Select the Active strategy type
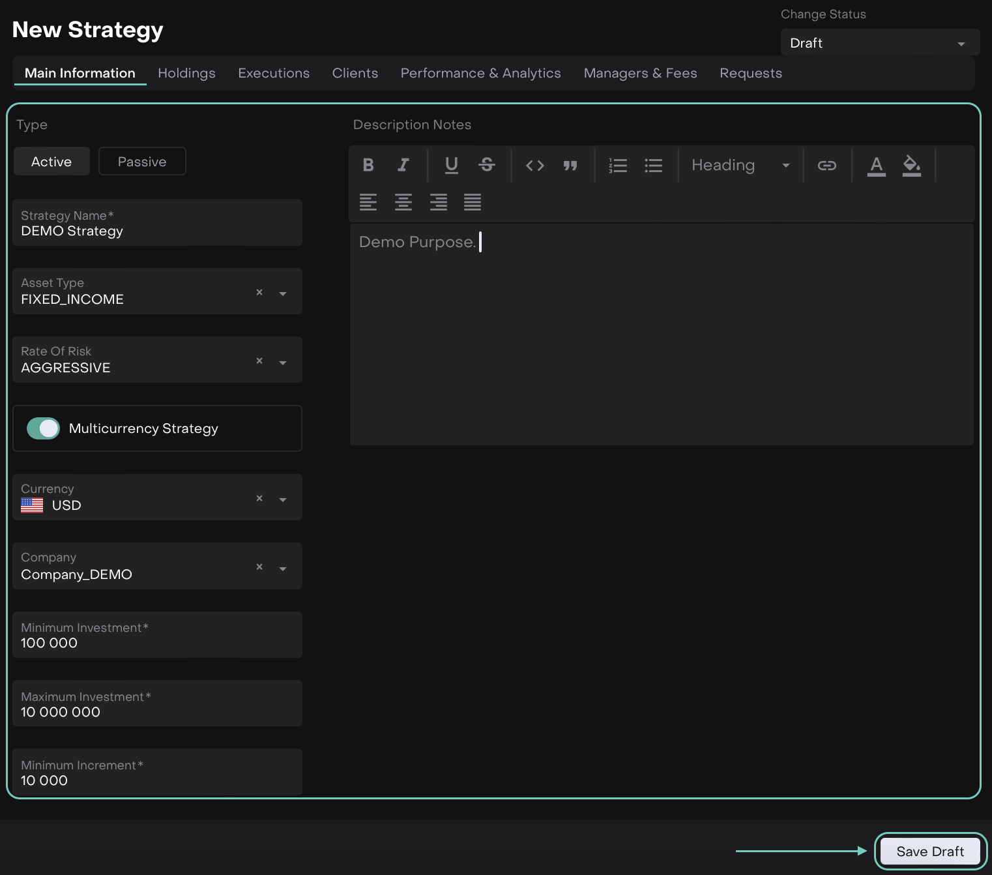Screen dimensions: 992x875 (51, 162)
